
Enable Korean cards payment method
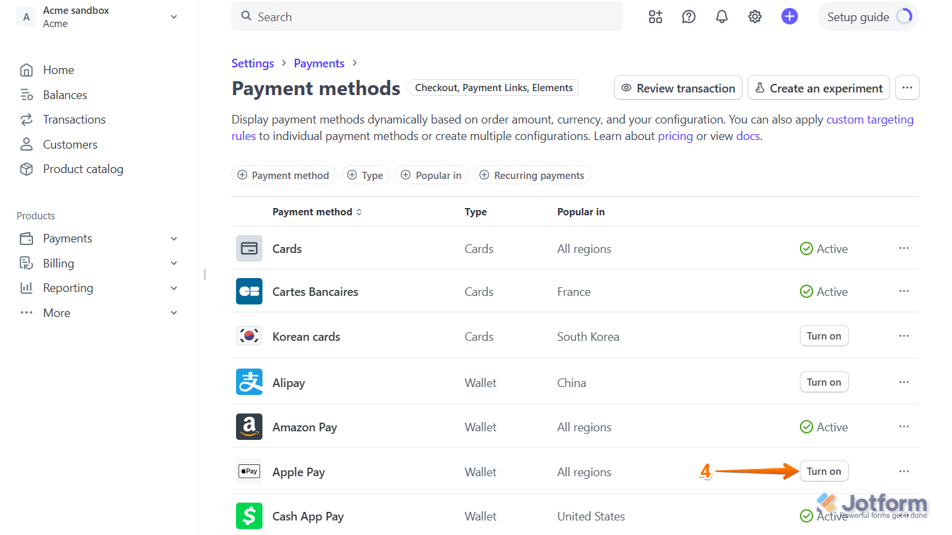click(824, 336)
